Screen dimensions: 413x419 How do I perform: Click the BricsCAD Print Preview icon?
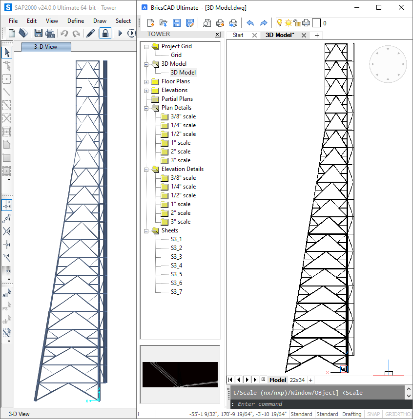coord(207,23)
